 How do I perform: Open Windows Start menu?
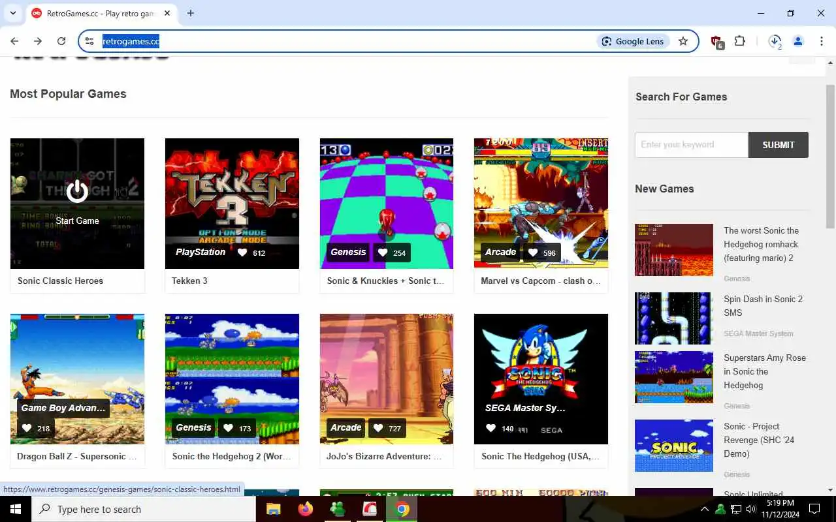tap(16, 509)
